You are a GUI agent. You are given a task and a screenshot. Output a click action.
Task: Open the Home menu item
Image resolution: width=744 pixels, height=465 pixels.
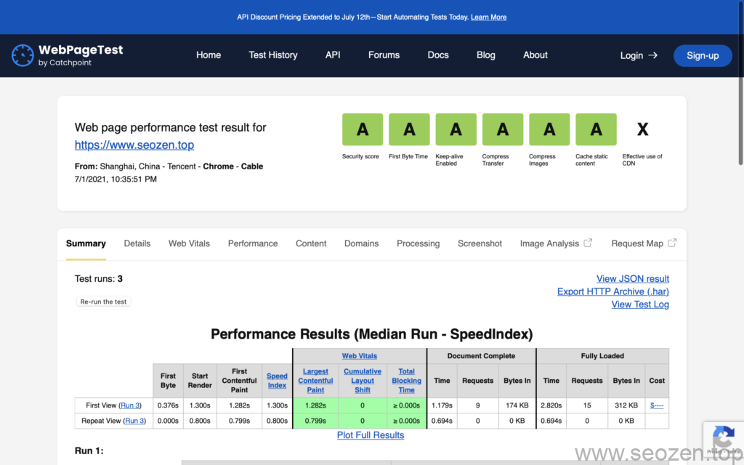[209, 55]
